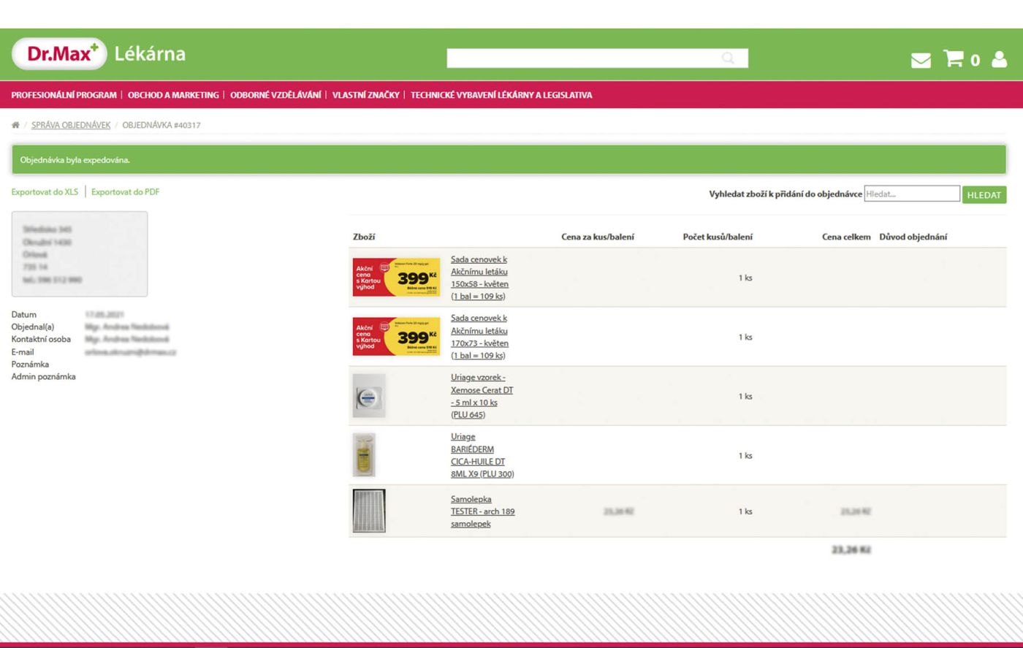This screenshot has height=648, width=1023.
Task: Open the Vlastní značky menu
Action: coord(365,95)
